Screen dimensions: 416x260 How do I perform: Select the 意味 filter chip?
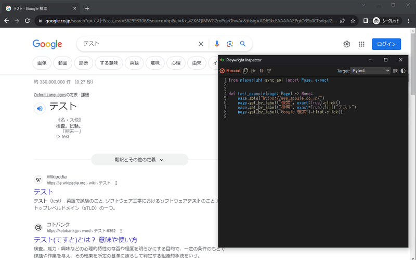click(155, 63)
